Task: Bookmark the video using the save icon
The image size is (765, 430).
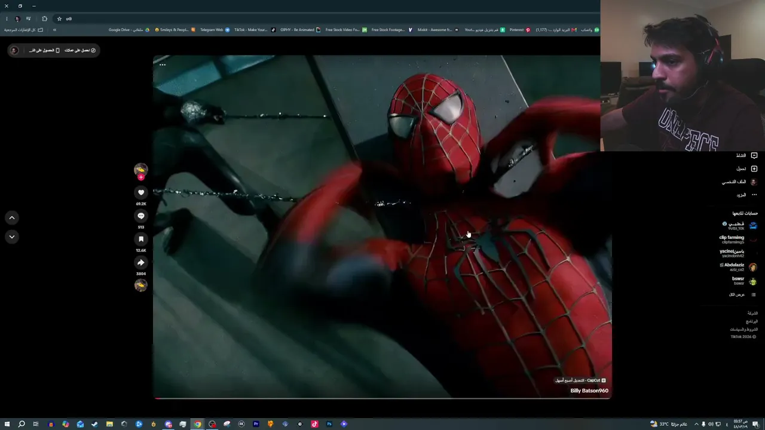Action: click(x=141, y=239)
